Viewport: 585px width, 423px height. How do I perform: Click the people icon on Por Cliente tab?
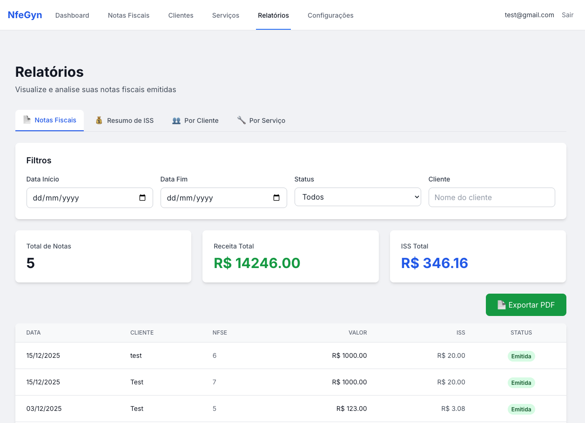[176, 120]
